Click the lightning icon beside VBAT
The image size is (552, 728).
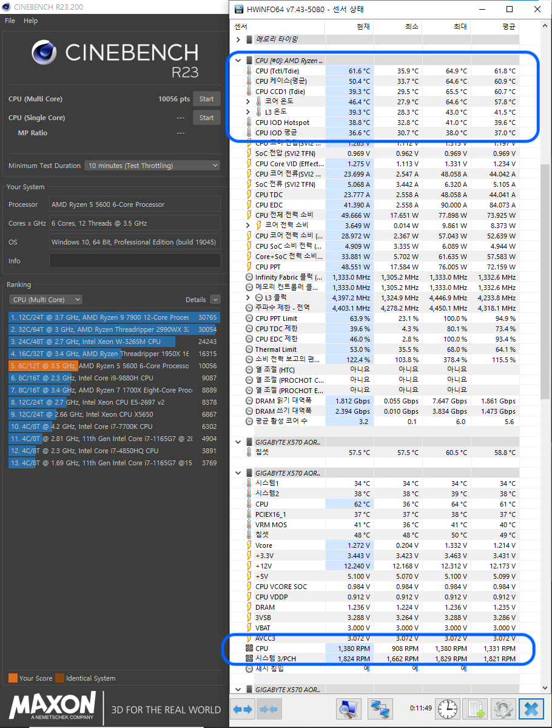click(249, 628)
